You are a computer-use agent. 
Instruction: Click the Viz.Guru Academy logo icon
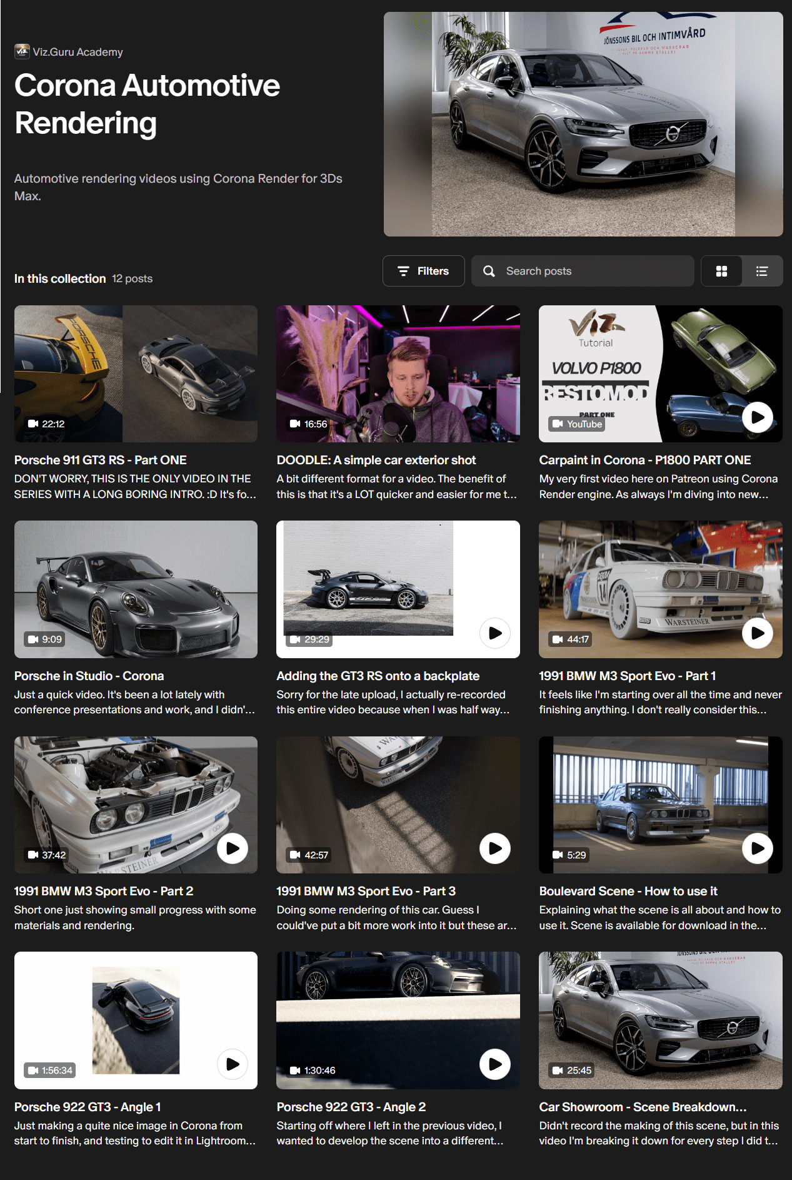pos(22,51)
